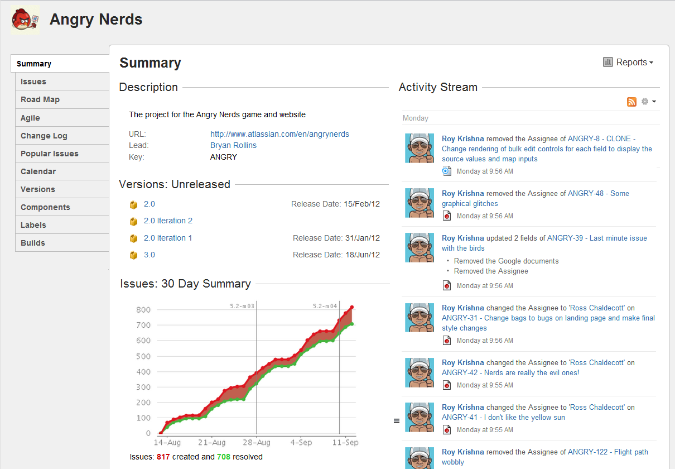Open the Reports dropdown menu
The image size is (675, 469).
628,63
